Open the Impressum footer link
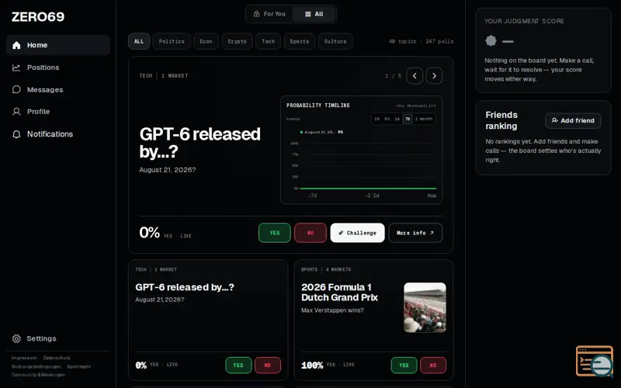Screen dimensions: 621x388 click(24, 358)
